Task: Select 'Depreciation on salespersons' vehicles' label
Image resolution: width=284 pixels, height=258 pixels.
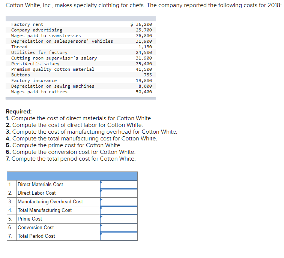Action: coord(62,41)
